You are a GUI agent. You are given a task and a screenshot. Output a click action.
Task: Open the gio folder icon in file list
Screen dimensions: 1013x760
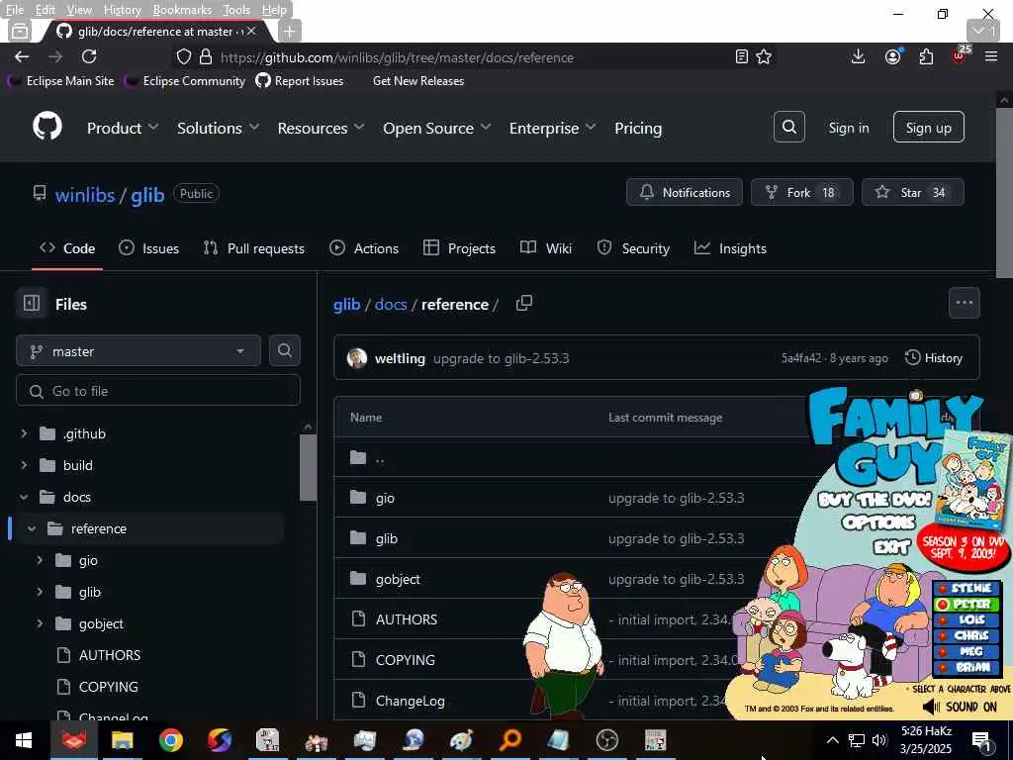358,497
